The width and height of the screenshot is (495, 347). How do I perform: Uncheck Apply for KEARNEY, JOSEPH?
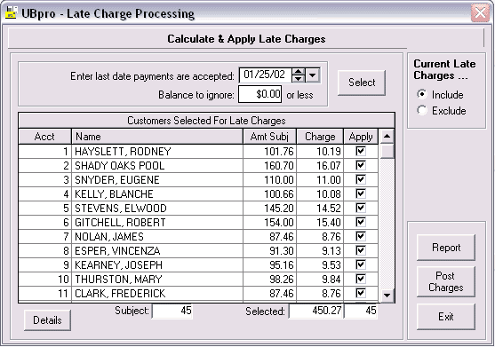361,264
